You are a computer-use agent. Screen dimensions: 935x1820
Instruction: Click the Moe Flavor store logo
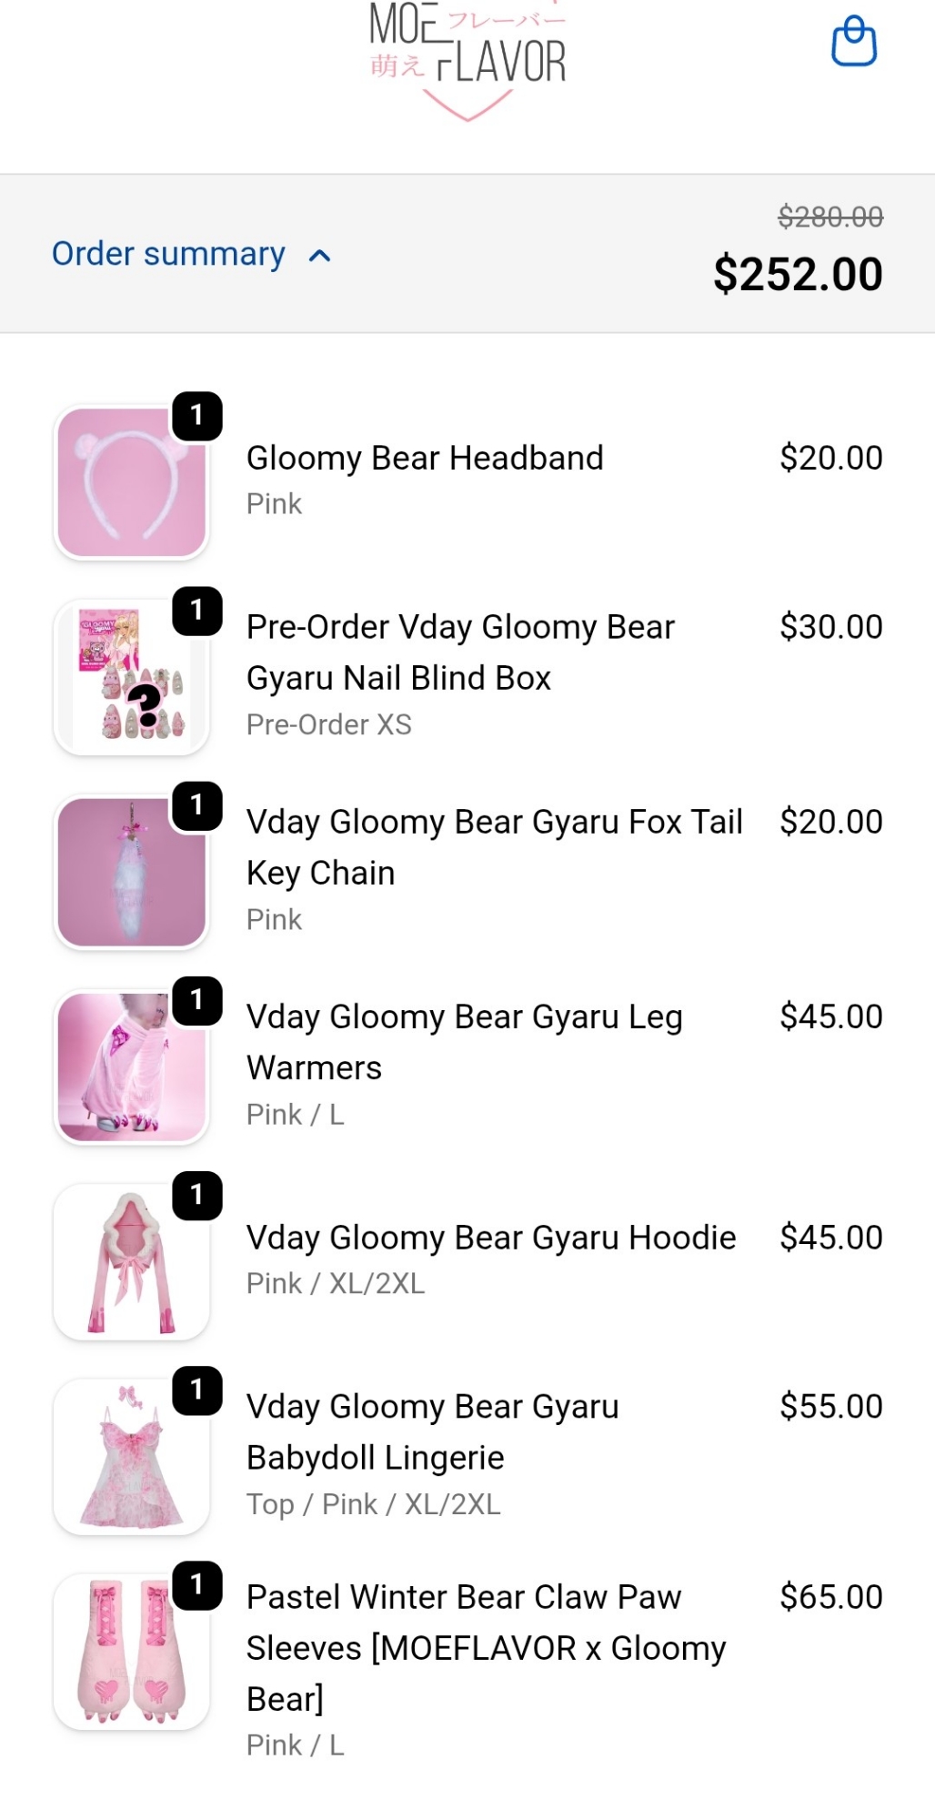[x=467, y=56]
